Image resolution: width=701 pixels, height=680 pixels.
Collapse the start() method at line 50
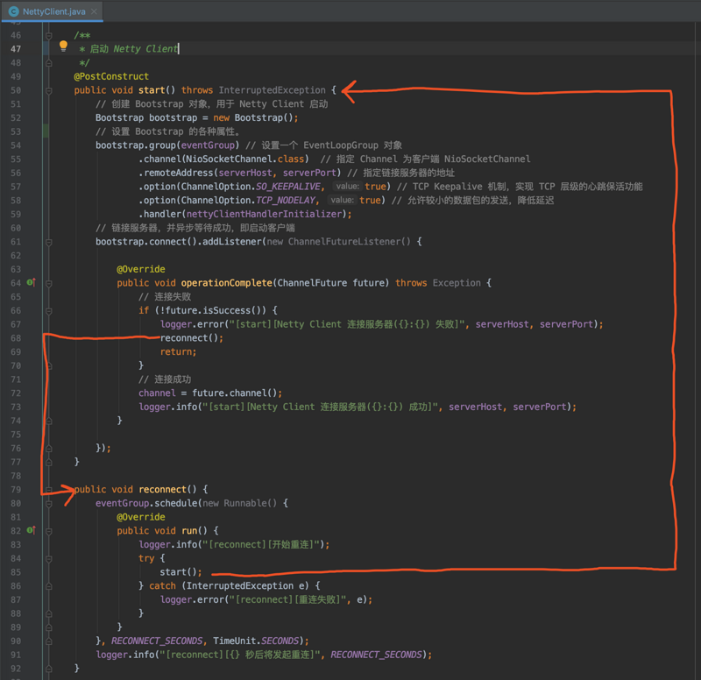pos(49,90)
